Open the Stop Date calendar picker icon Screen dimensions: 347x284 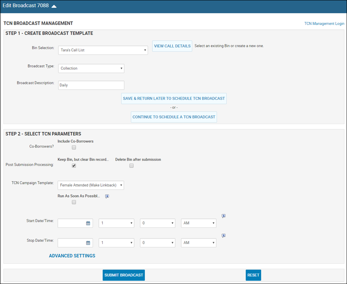point(88,243)
